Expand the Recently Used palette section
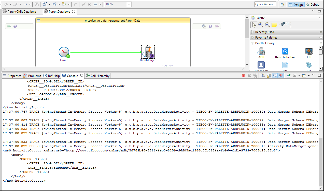Screen dimensions: 324x191 pos(252,32)
